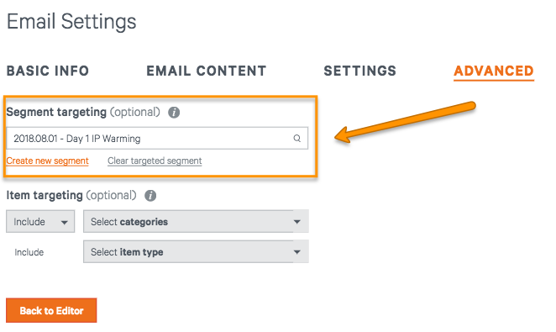Expand the Select item type dropdown arrow
Image resolution: width=556 pixels, height=332 pixels.
pyautogui.click(x=297, y=252)
